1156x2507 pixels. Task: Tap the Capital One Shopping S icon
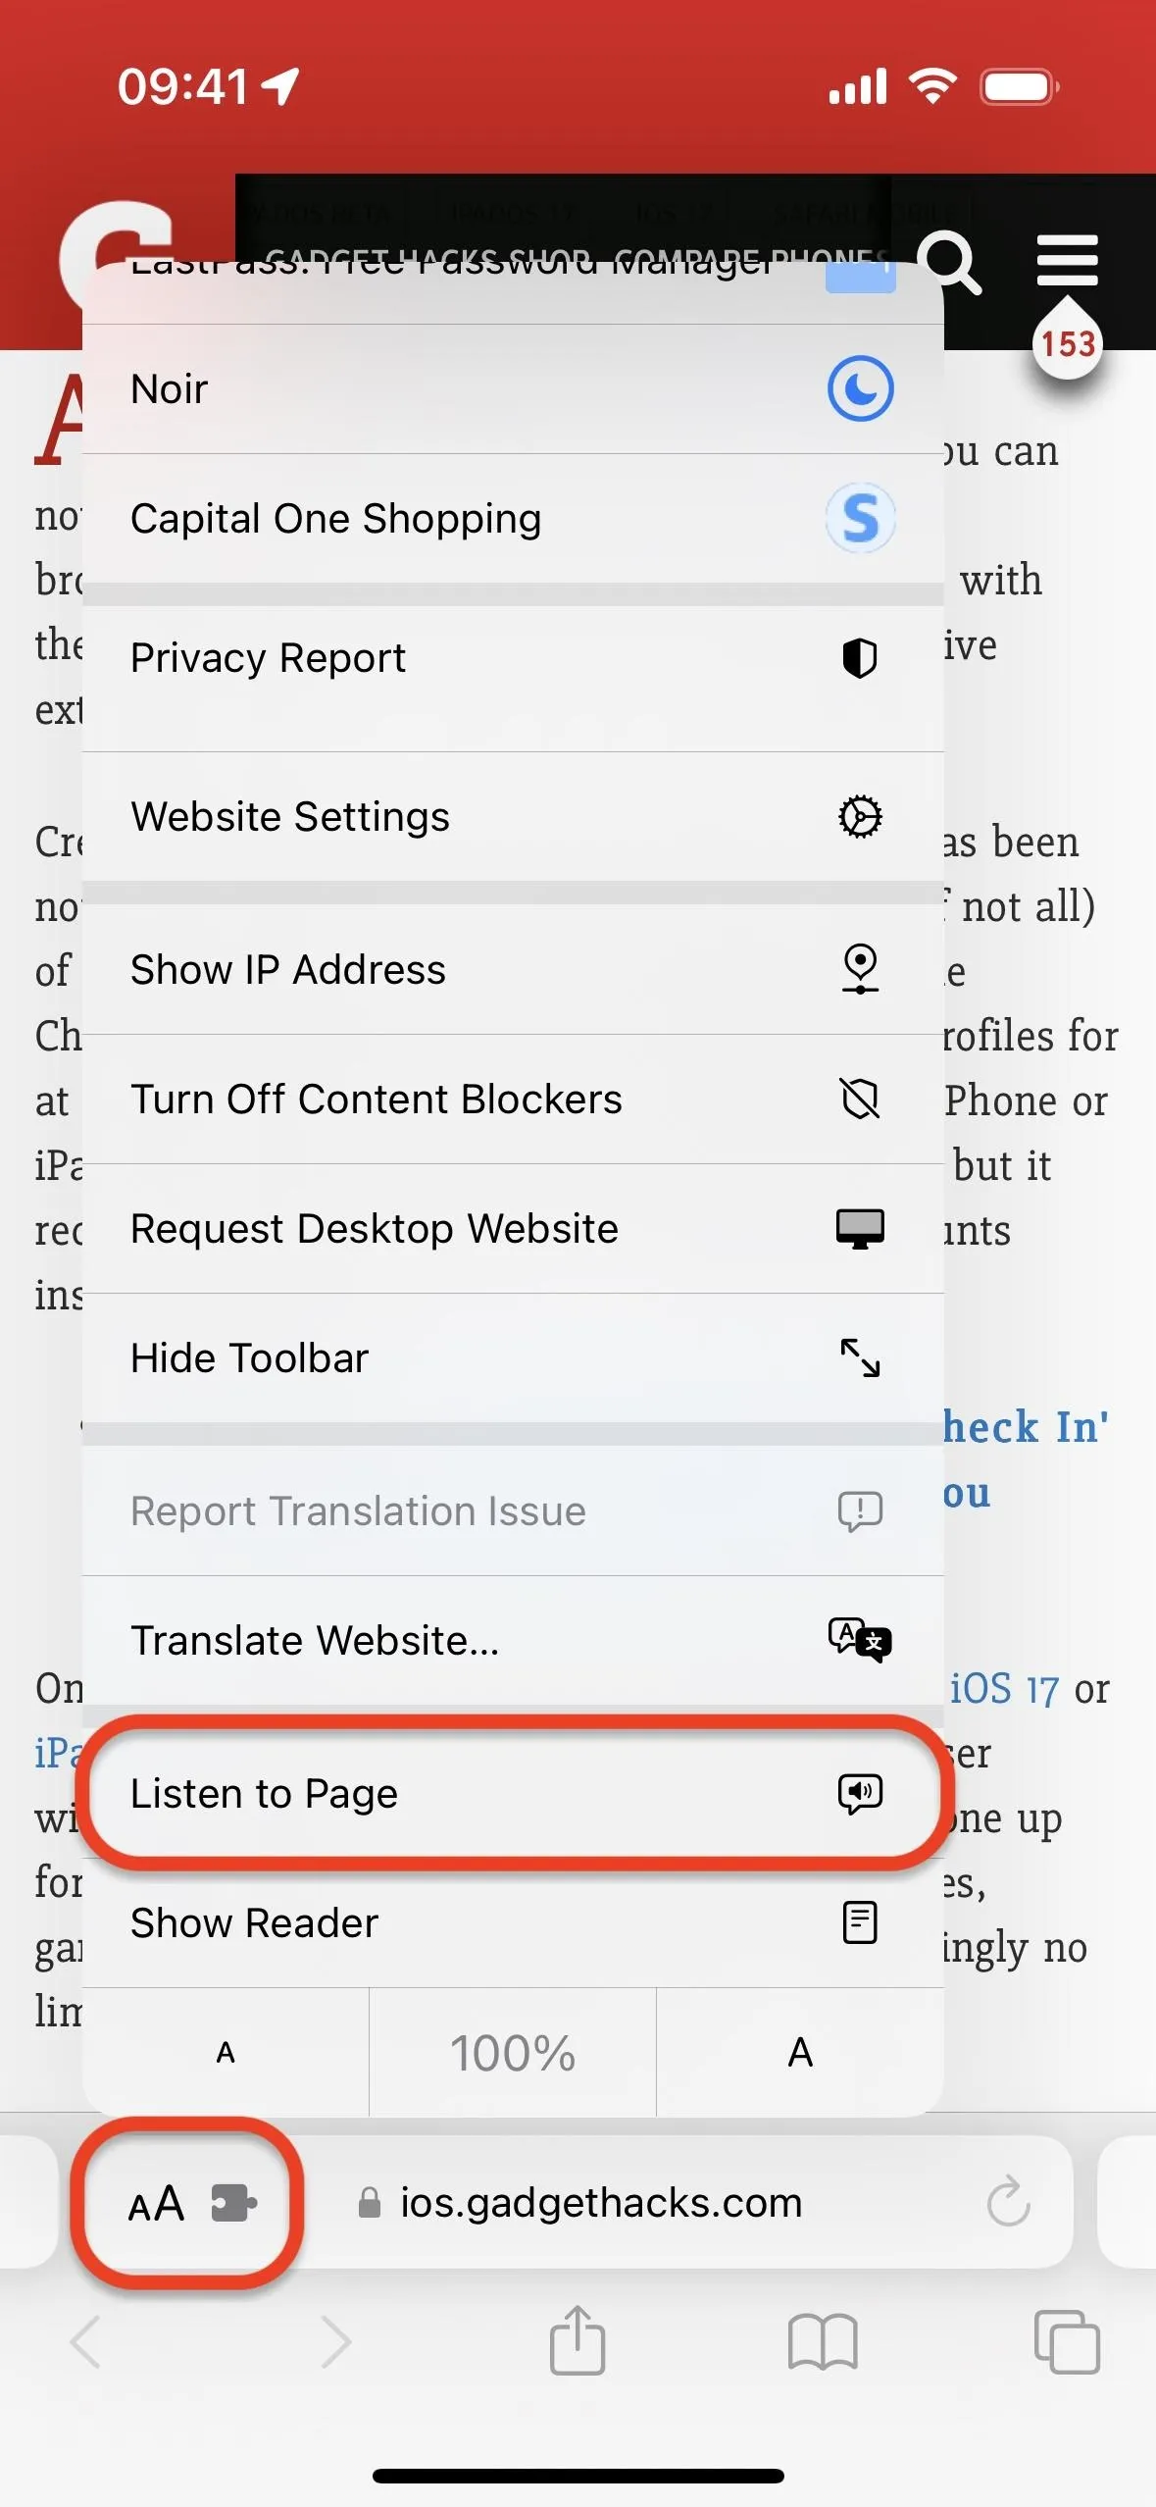coord(860,518)
